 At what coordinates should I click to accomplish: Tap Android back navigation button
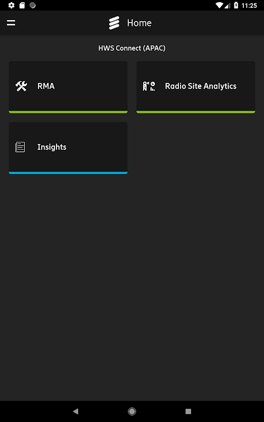[76, 411]
